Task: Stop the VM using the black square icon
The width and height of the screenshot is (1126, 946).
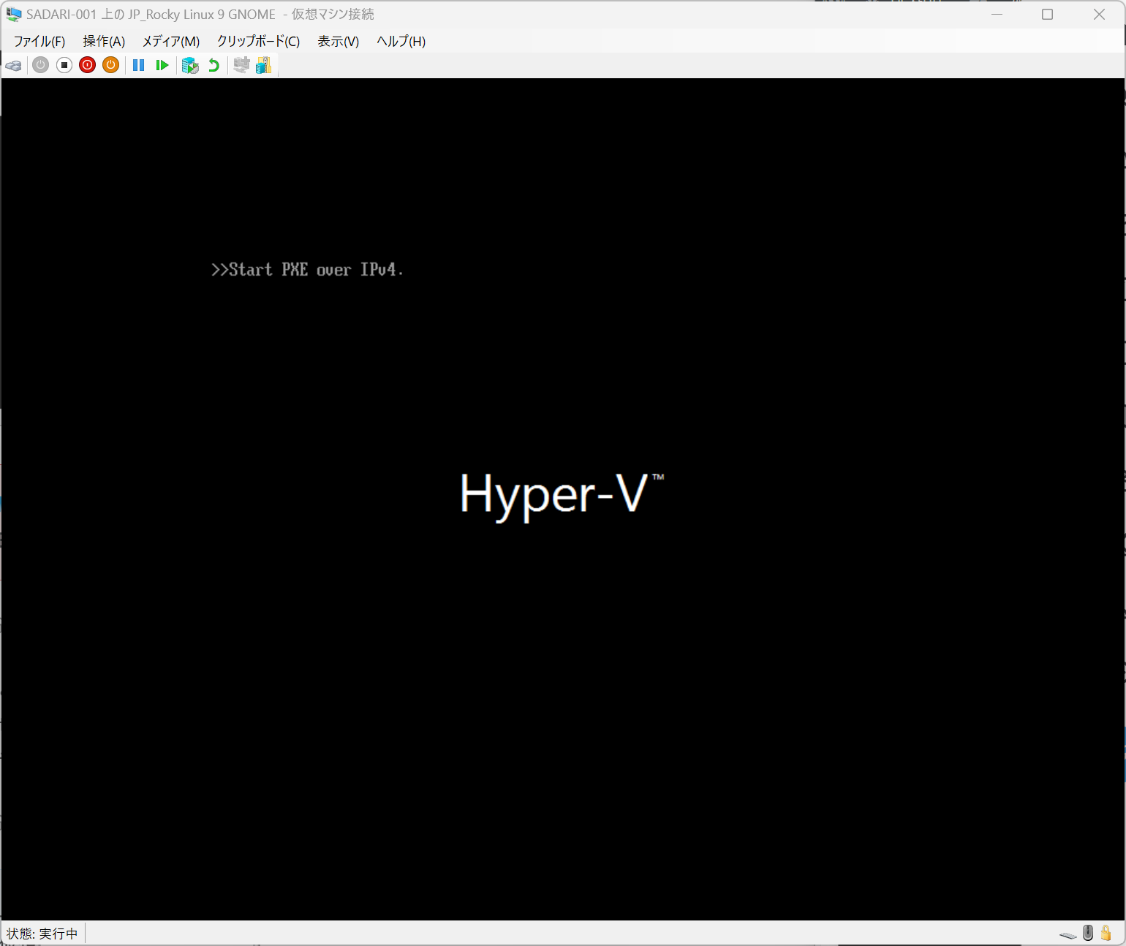Action: coord(64,65)
